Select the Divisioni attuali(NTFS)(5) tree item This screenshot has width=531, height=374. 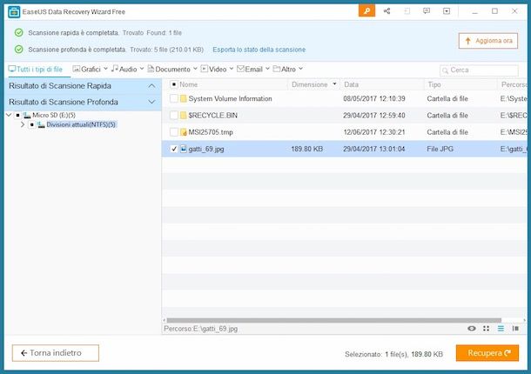point(81,125)
